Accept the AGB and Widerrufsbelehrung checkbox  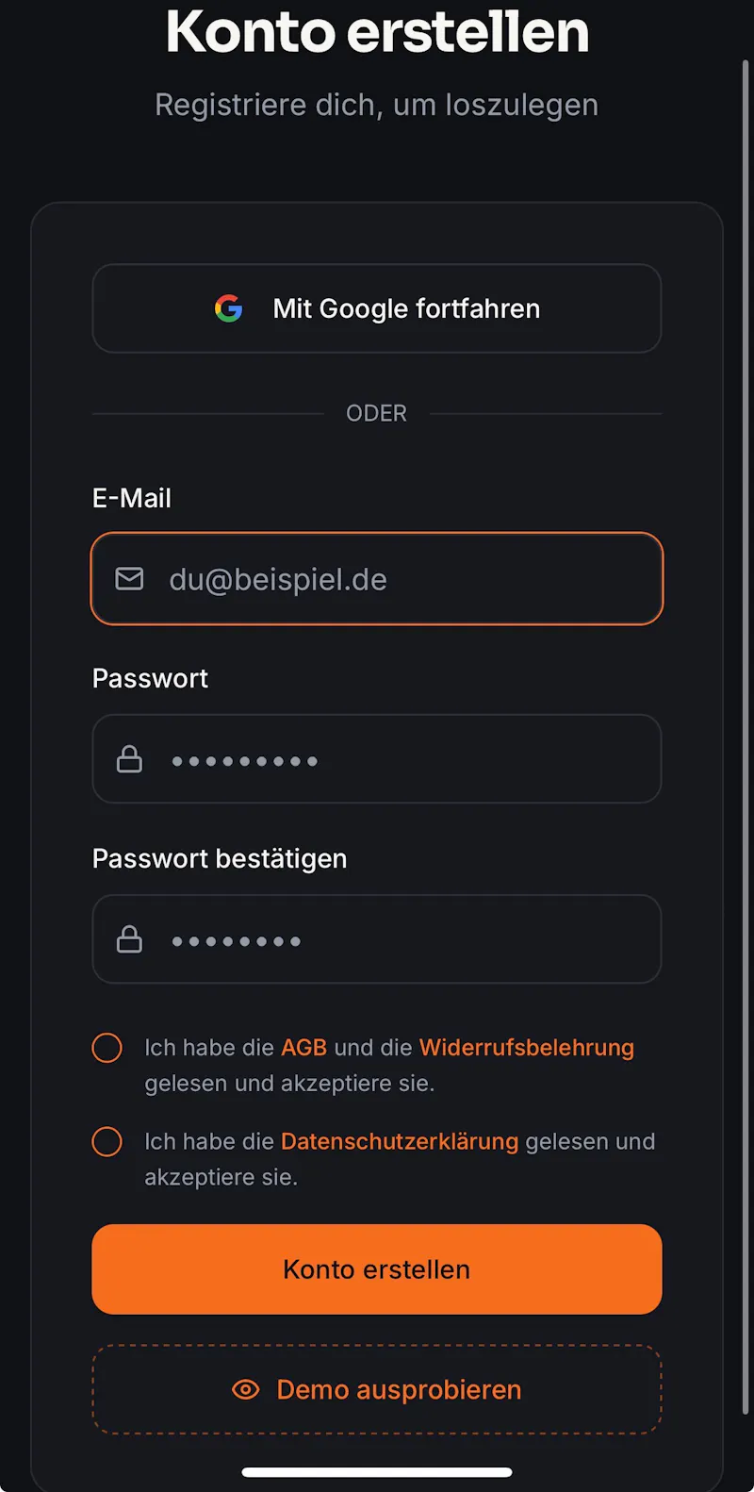click(107, 1048)
